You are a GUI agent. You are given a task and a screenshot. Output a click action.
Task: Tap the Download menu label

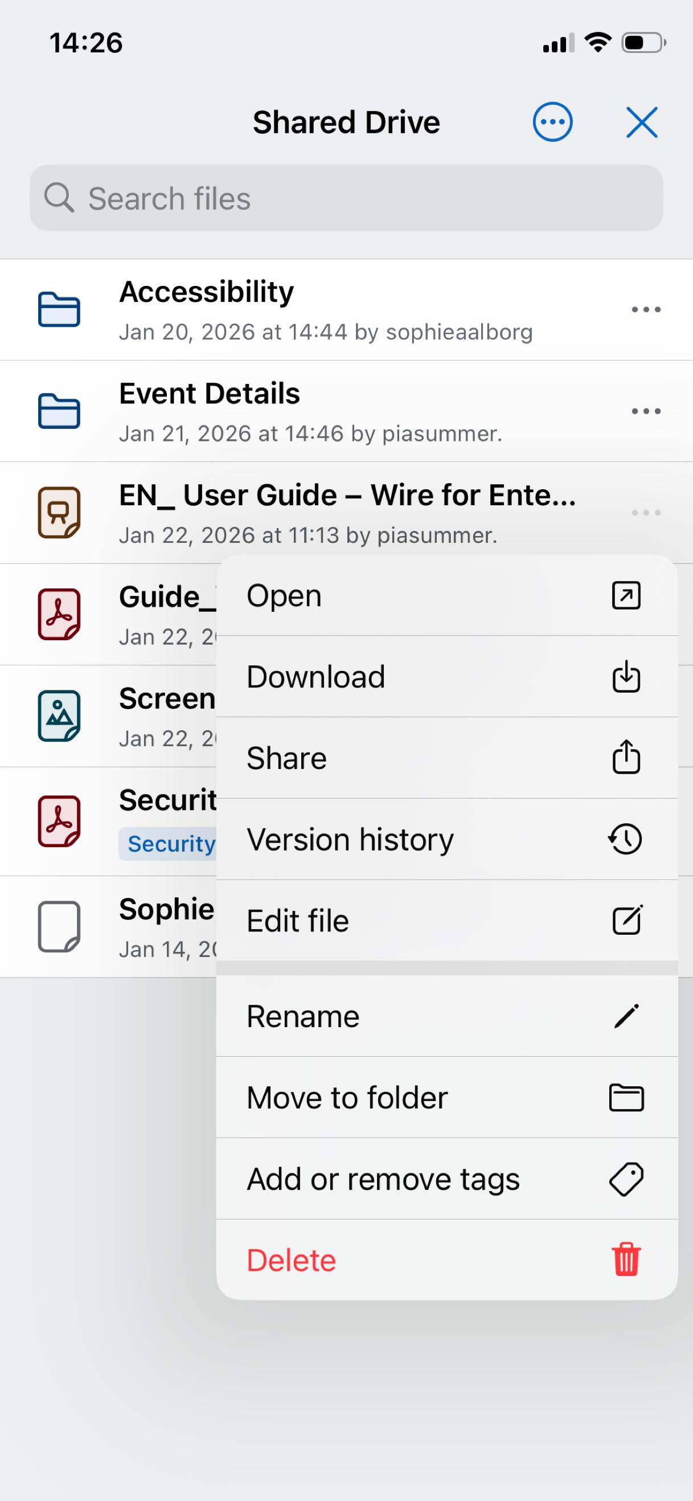coord(315,677)
